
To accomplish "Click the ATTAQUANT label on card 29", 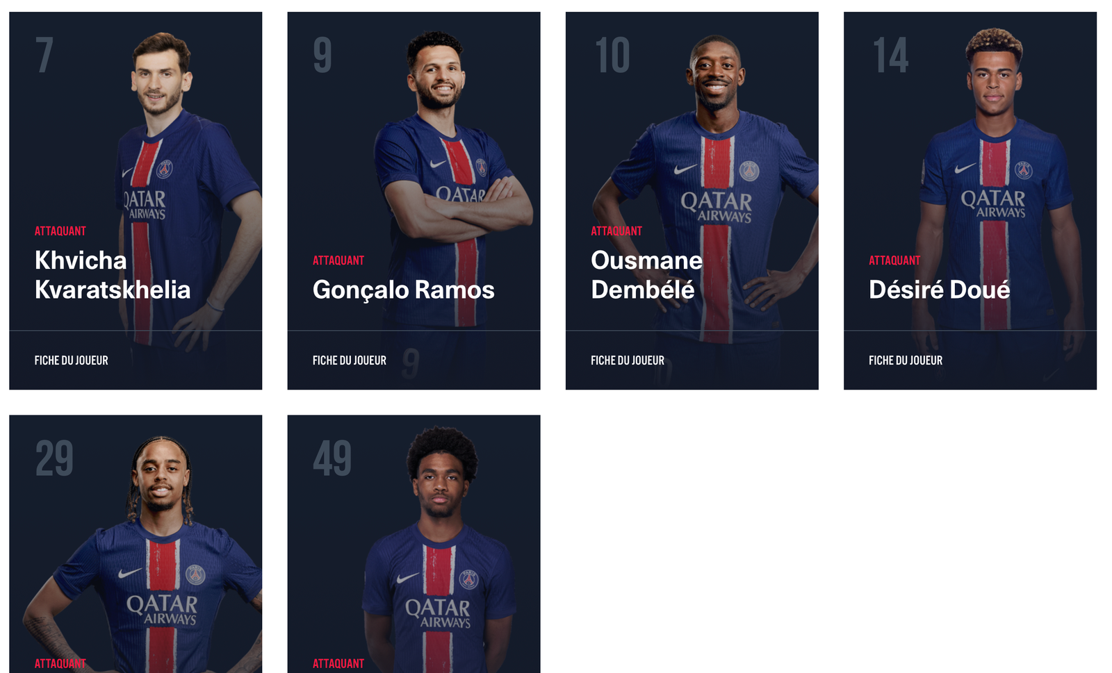I will coord(60,663).
